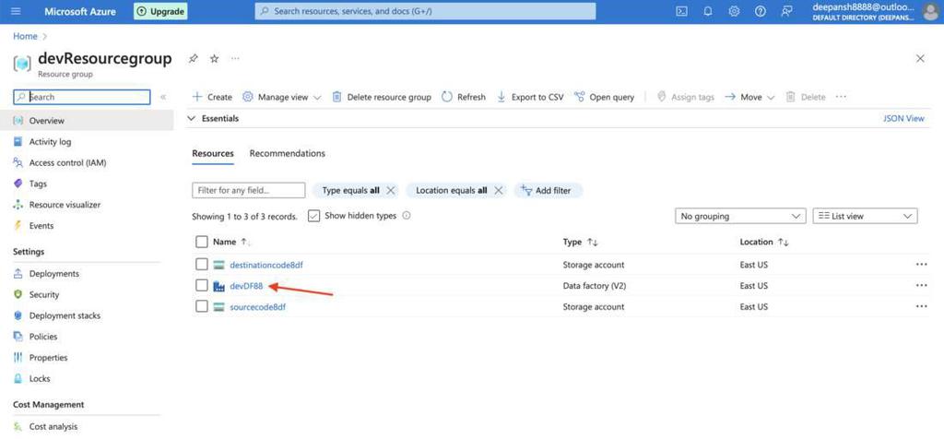Click Export to CSV

point(530,97)
